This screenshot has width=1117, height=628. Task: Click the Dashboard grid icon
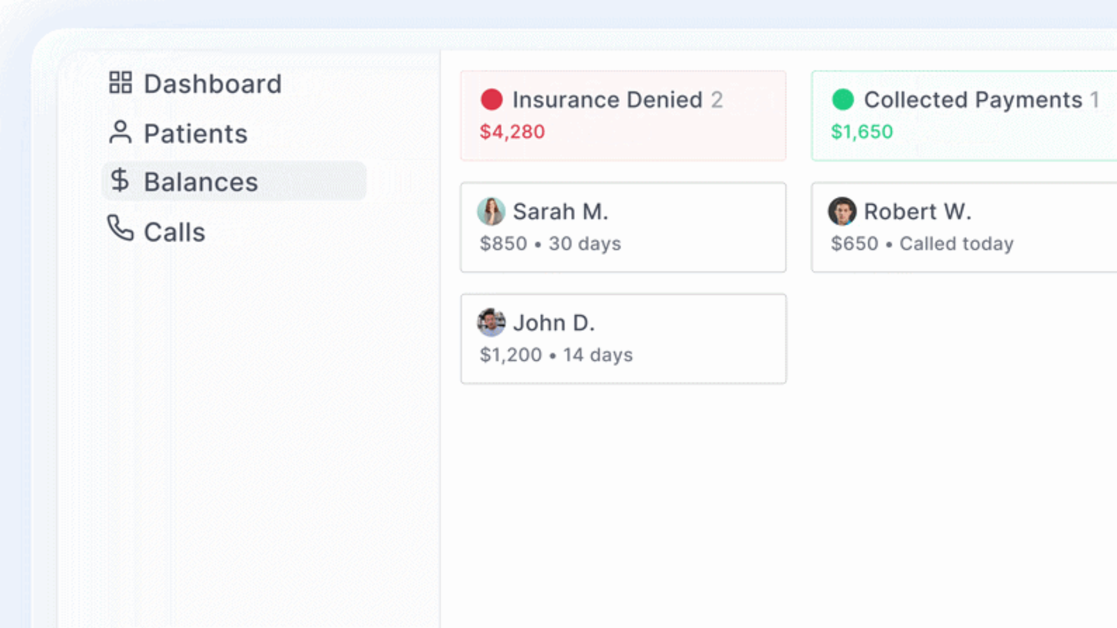[120, 83]
